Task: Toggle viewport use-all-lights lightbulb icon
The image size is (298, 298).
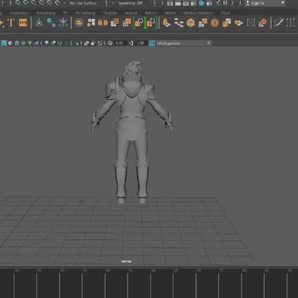Action: click(30, 43)
